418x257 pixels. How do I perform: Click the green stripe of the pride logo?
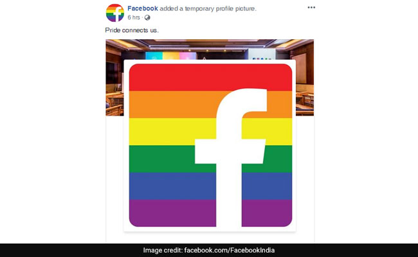pos(161,159)
